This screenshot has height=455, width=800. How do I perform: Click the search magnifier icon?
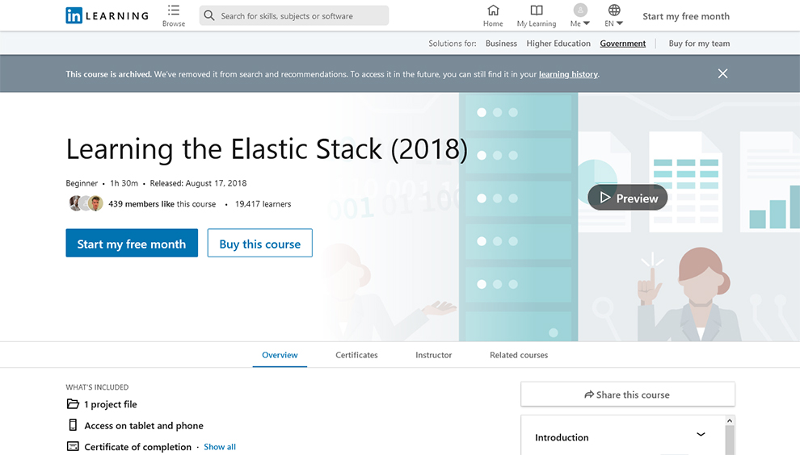pos(209,16)
